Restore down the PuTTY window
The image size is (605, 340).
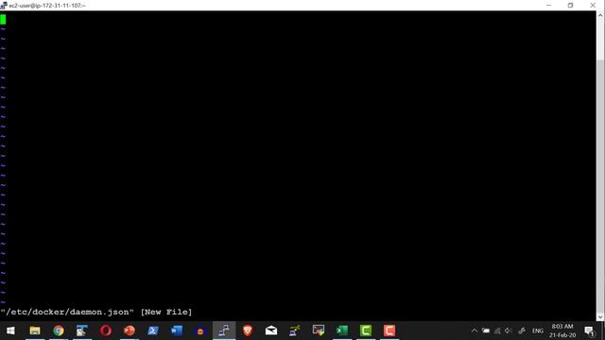(571, 6)
